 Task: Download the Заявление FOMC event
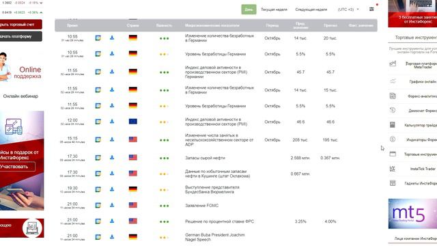tap(112, 205)
